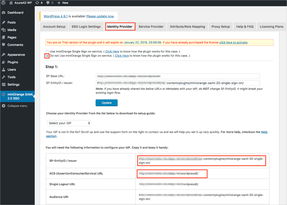Image resolution: width=287 pixels, height=205 pixels.
Task: Click the Plugins icon in sidebar
Action: coord(4,62)
